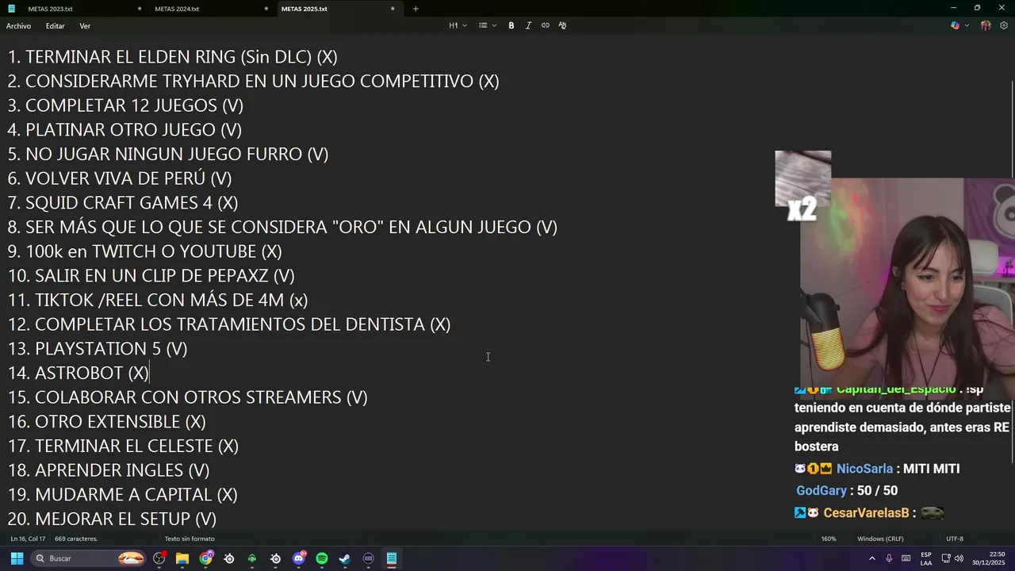Open the account profile picture
The width and height of the screenshot is (1015, 571).
click(x=986, y=25)
